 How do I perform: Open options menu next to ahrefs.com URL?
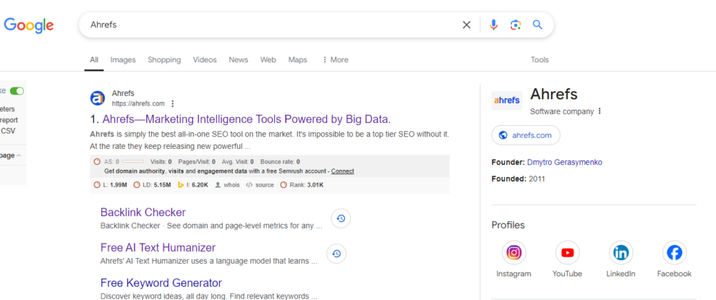click(173, 103)
